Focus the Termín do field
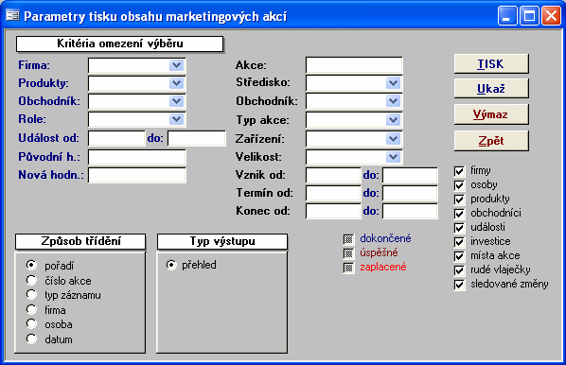 click(410, 194)
